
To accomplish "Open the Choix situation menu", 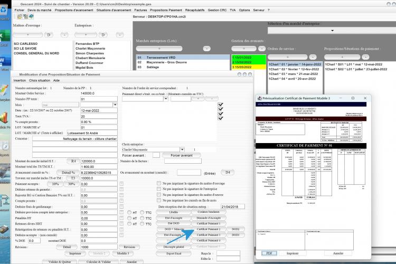I will 40,80.
